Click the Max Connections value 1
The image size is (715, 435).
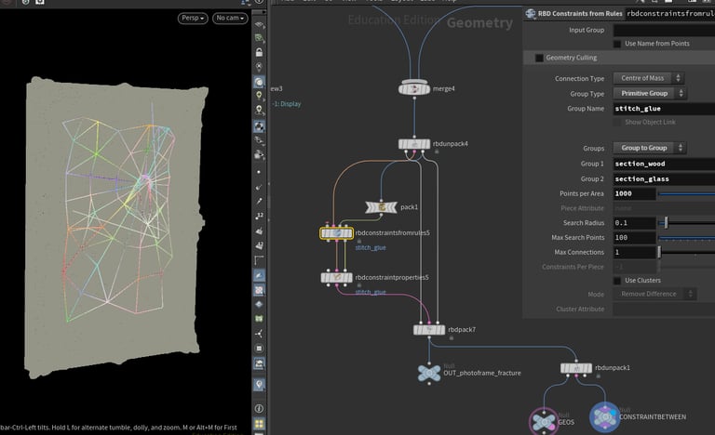tap(635, 252)
